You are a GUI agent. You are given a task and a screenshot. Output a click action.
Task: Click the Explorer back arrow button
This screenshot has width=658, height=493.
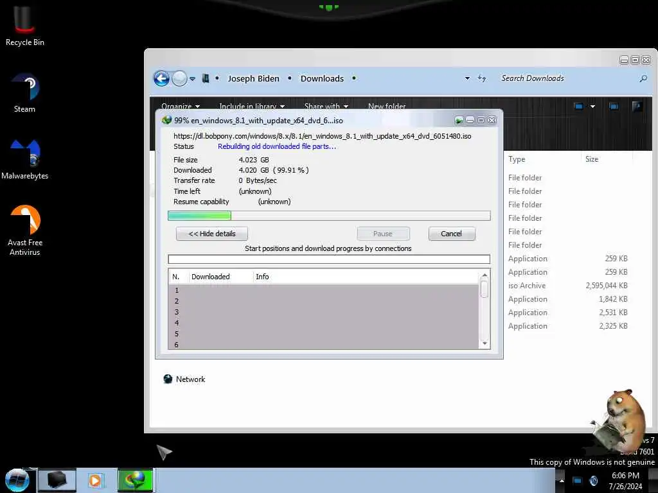click(161, 78)
